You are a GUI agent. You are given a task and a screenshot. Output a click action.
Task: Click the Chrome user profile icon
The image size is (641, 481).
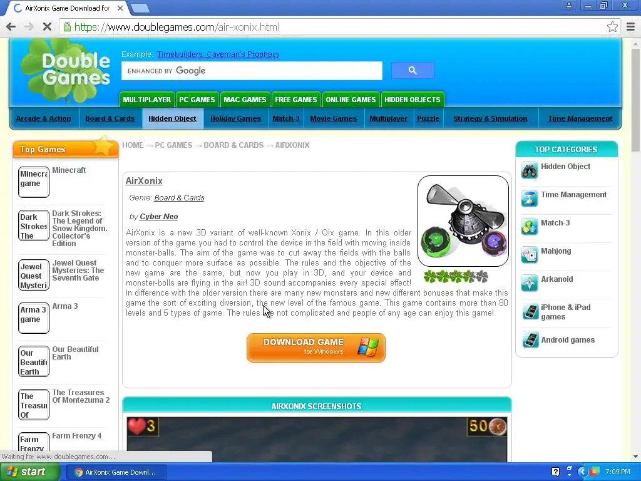568,6
